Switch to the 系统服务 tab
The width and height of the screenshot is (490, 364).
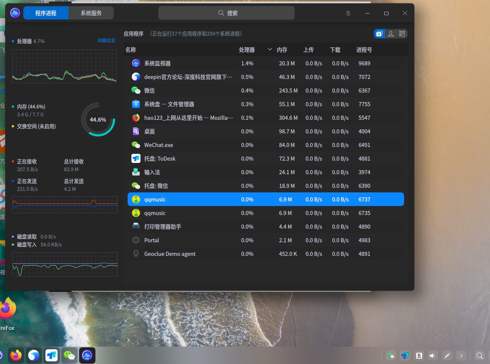tap(91, 13)
